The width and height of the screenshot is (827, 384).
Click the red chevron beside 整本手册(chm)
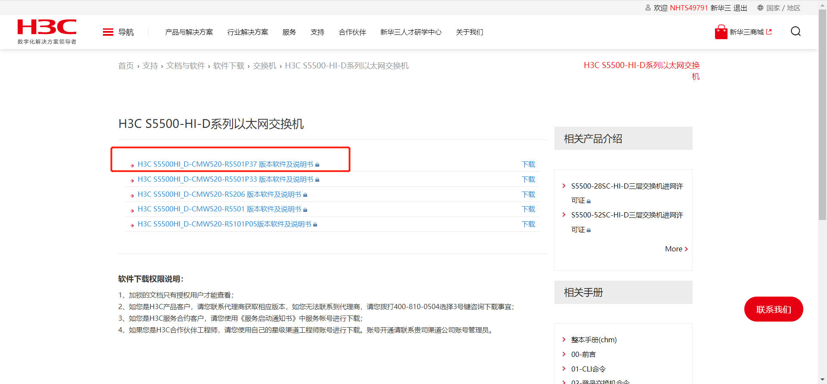tap(564, 340)
